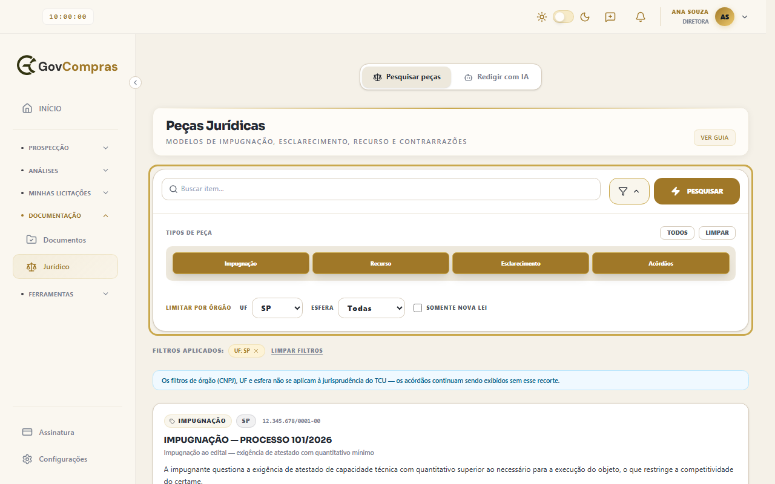Toggle the Impugnação piece type
The height and width of the screenshot is (484, 775).
click(241, 263)
